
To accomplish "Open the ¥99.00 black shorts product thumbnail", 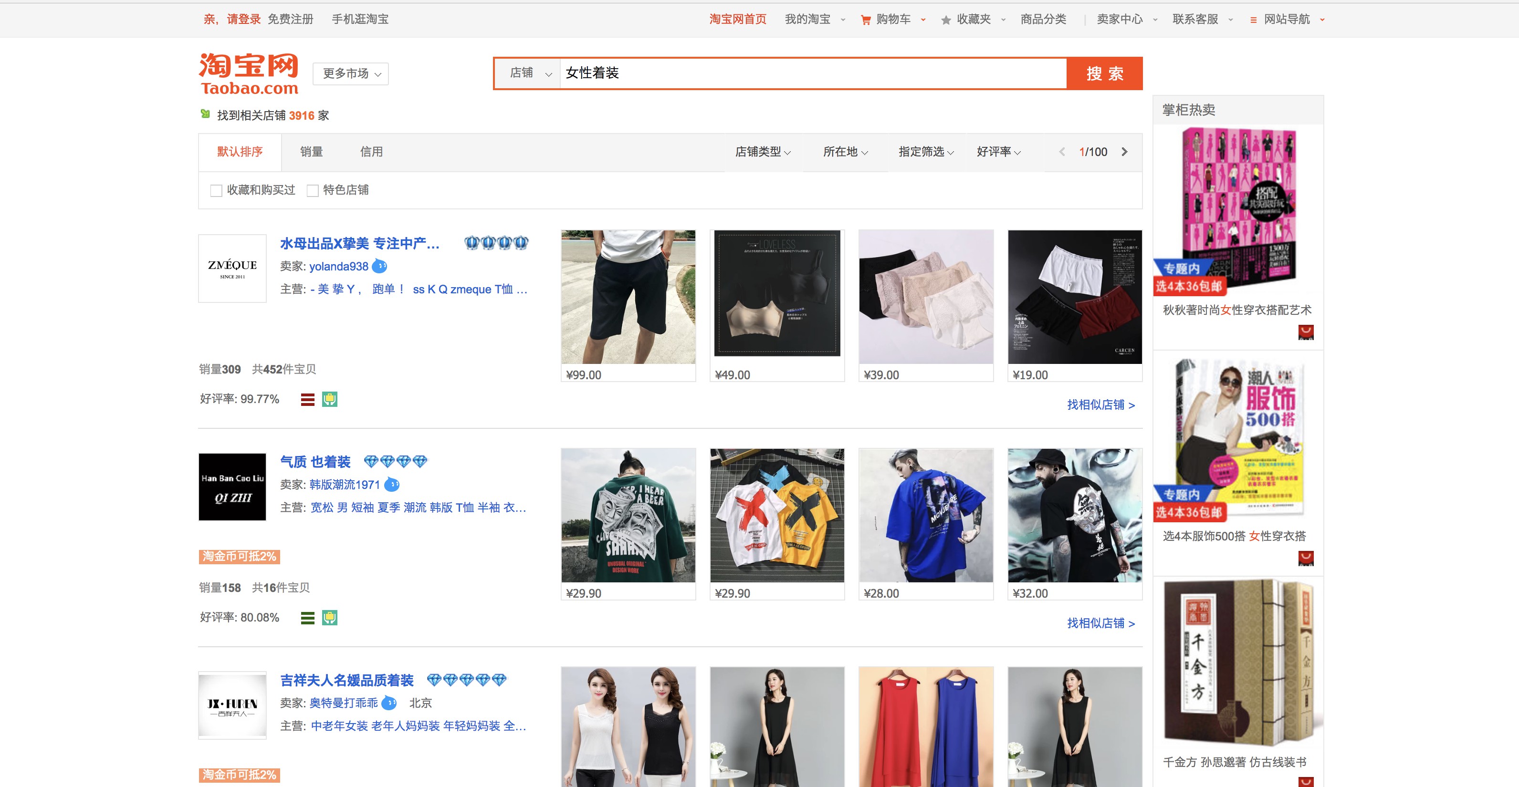I will pos(628,297).
